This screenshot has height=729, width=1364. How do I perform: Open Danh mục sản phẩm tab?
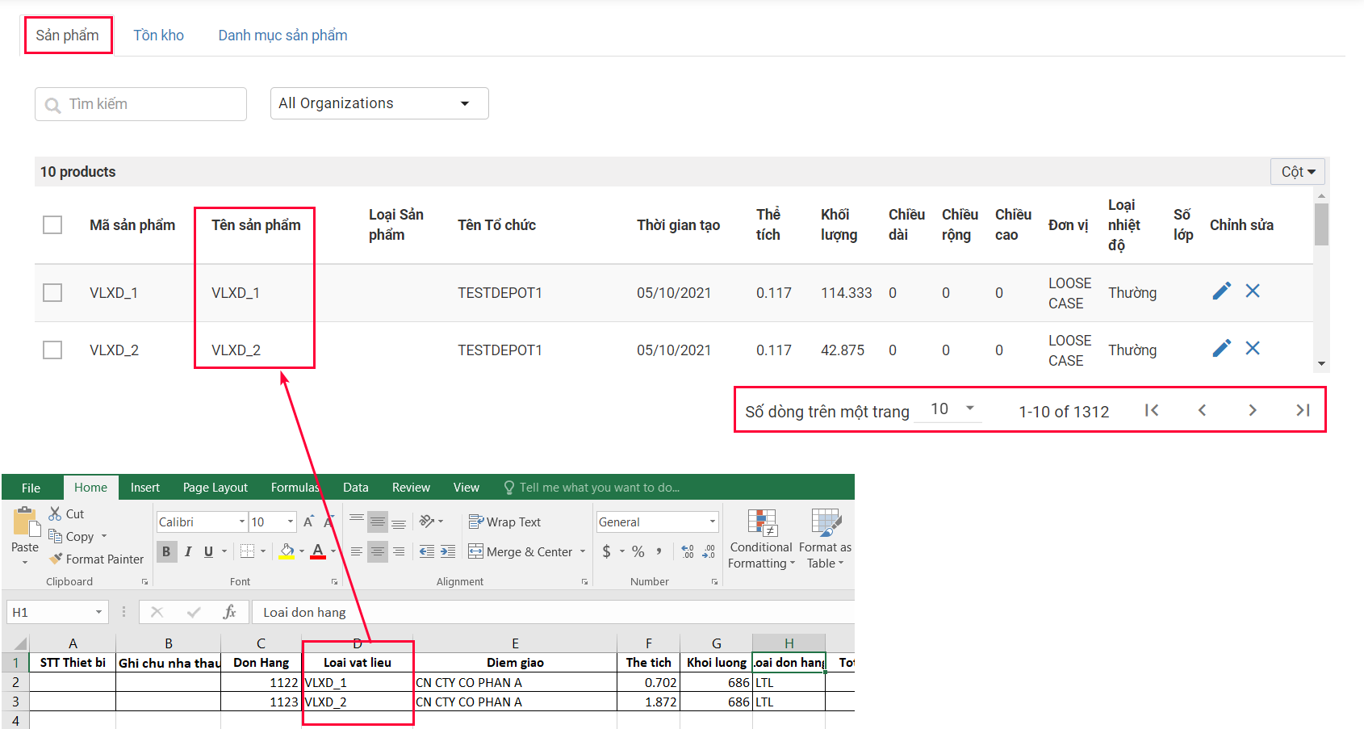(282, 36)
